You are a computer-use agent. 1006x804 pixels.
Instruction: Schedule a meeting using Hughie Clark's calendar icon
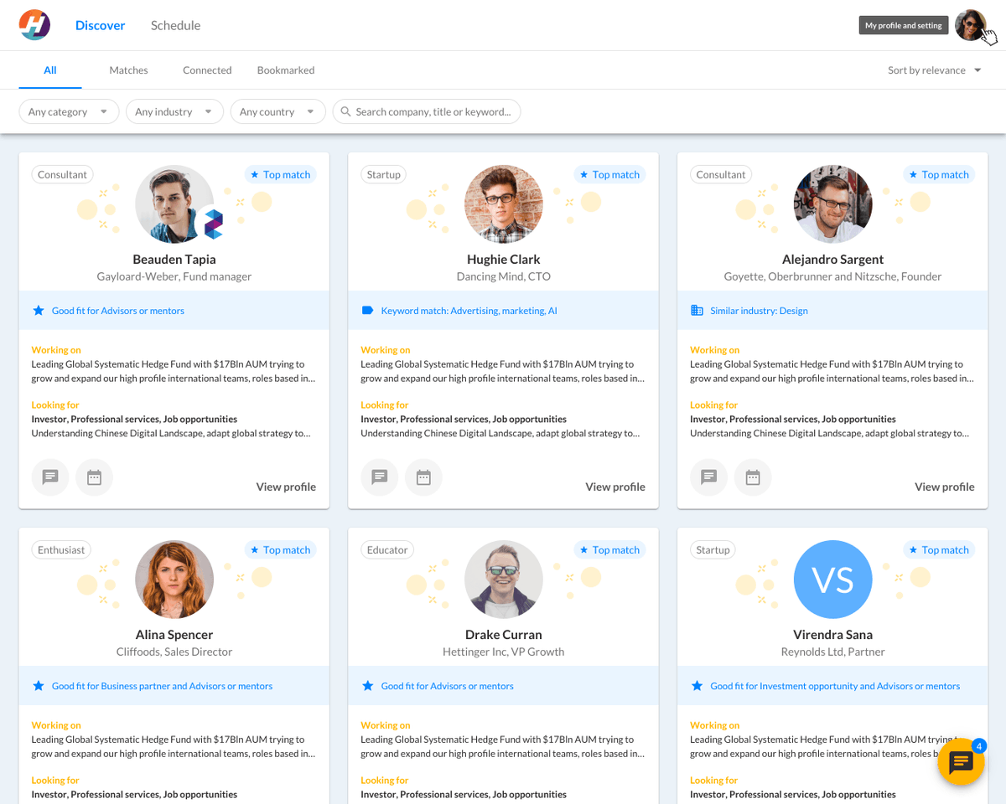423,477
